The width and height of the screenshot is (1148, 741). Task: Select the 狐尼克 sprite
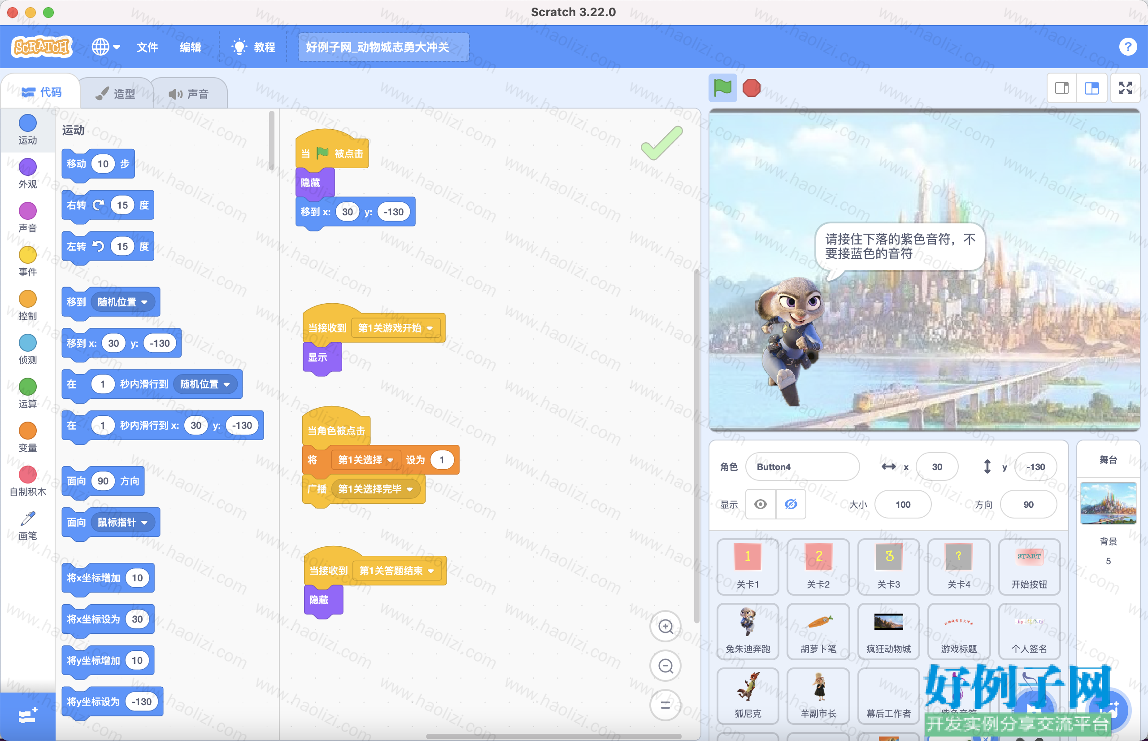pos(748,696)
